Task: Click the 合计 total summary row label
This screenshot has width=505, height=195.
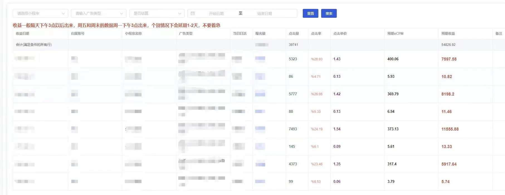Action: [34, 45]
